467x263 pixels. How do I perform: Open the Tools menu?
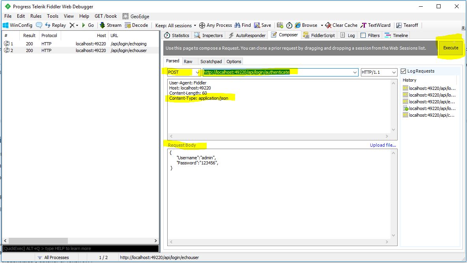[52, 16]
